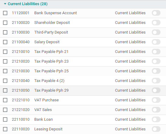The height and width of the screenshot is (134, 166).
Task: Select the Shareholder Deposit row checkbox
Action: pos(5,23)
